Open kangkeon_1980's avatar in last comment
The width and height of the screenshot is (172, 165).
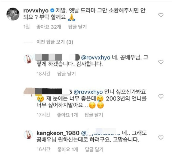(x=28, y=134)
